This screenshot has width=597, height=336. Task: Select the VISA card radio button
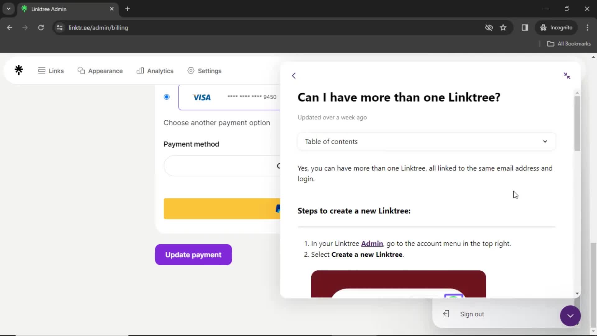tap(167, 97)
